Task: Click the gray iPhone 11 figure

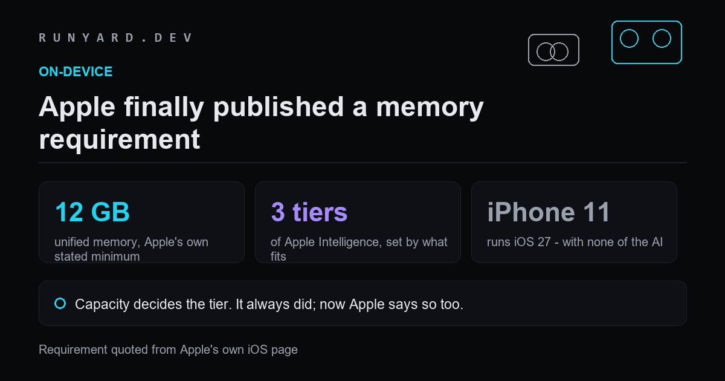Action: click(549, 212)
